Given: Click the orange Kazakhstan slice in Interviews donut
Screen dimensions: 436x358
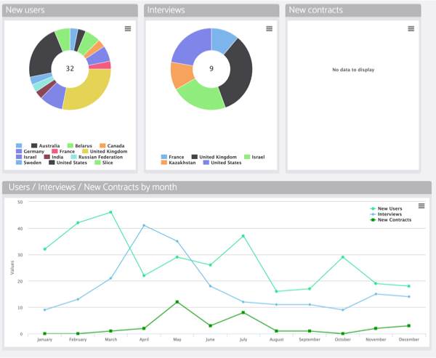Looking at the screenshot, I should pos(181,75).
